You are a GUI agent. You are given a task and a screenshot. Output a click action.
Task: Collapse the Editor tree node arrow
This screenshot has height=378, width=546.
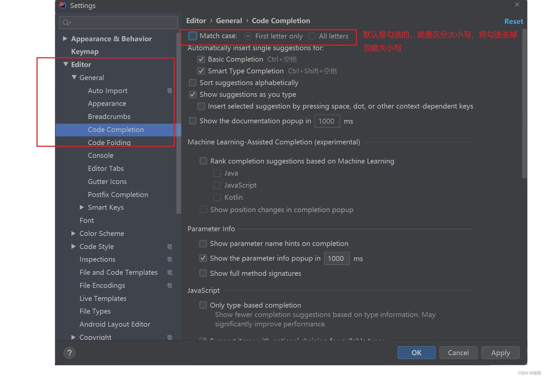pos(66,64)
